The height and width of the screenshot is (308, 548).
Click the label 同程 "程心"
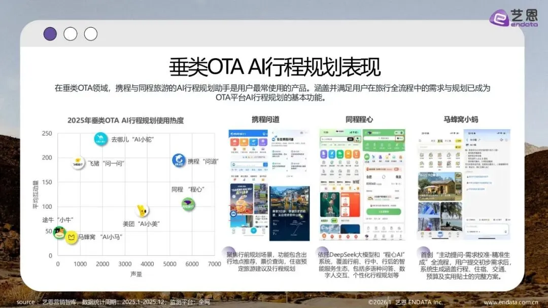point(188,189)
